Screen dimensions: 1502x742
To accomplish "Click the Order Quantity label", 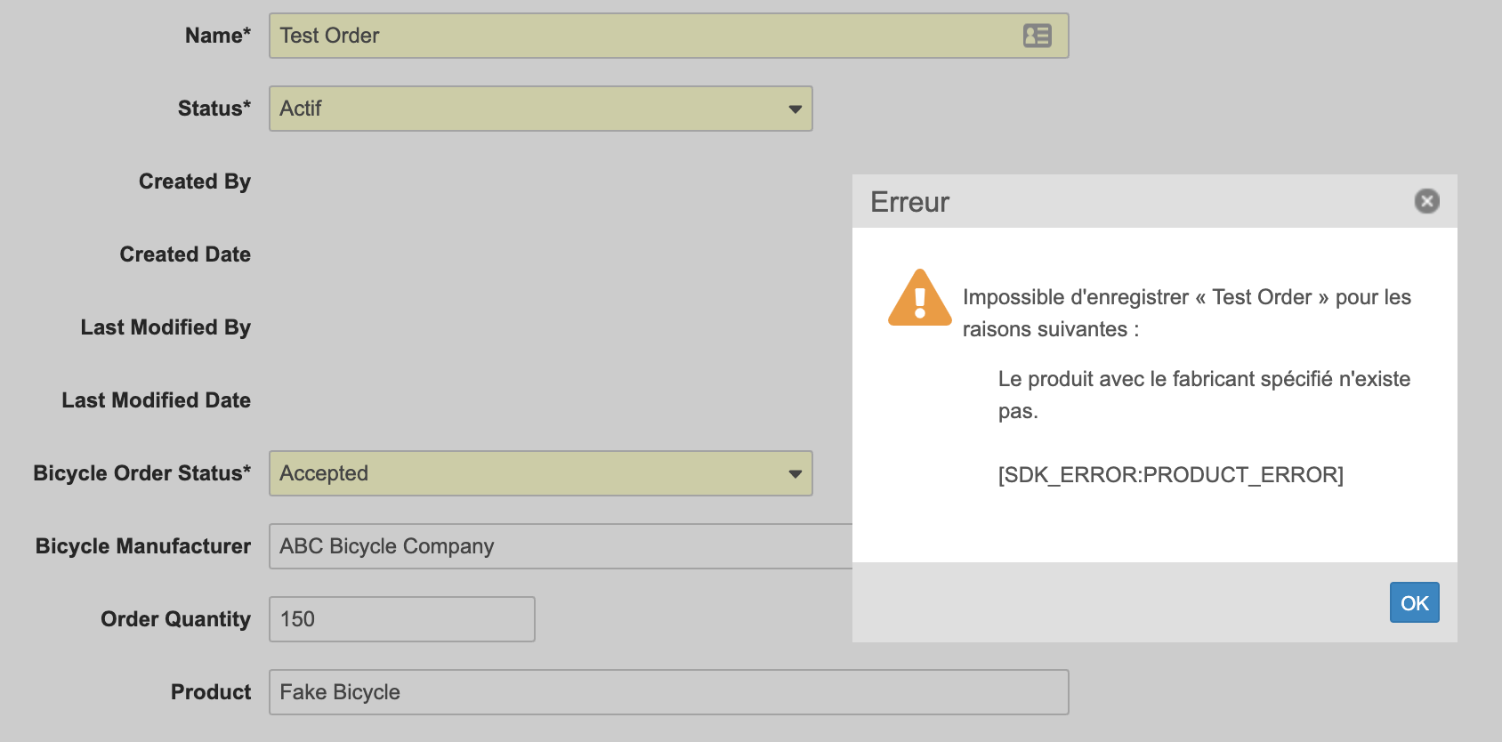I will pos(175,619).
